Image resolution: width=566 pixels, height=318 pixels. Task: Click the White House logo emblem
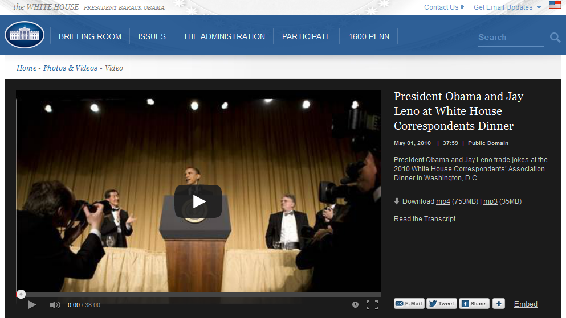tap(25, 35)
